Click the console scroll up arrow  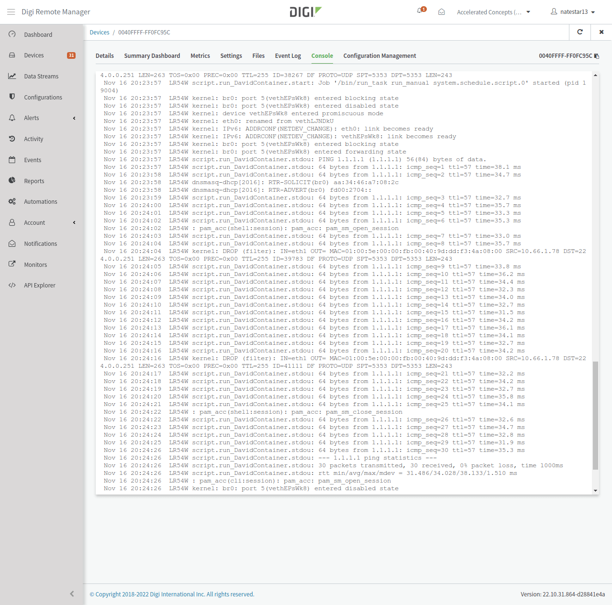point(595,75)
